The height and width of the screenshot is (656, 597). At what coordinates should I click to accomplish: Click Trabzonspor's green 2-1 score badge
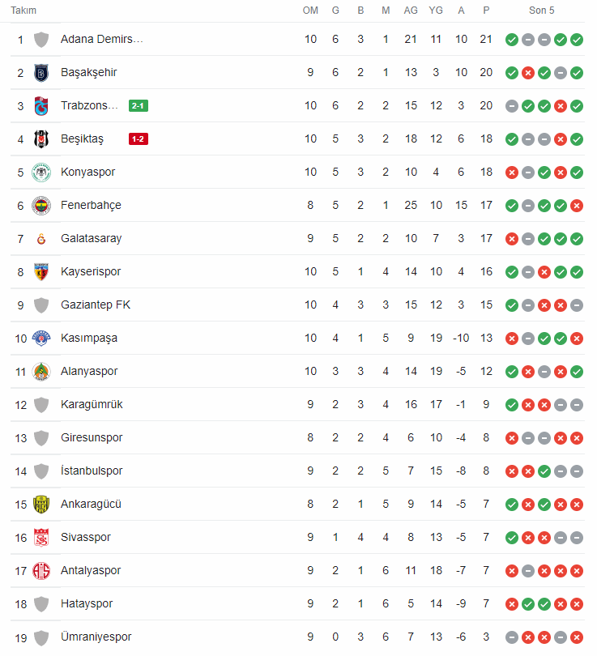click(138, 106)
